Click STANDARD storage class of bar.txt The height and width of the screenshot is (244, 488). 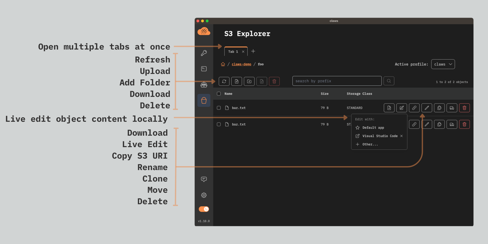click(x=355, y=108)
